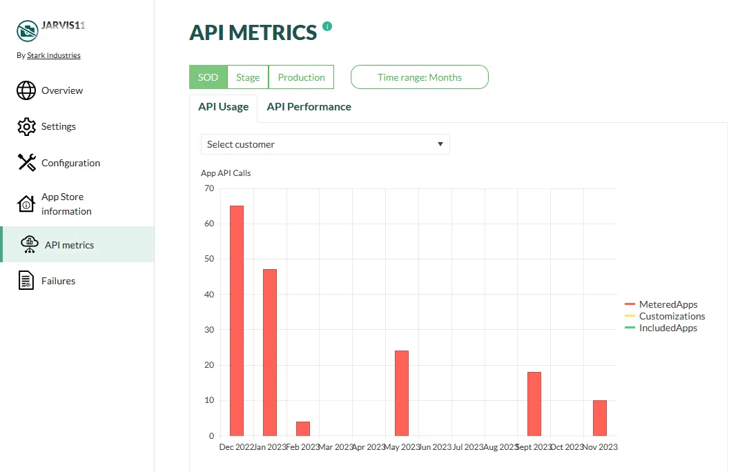Viewport: 729px width, 472px height.
Task: Toggle MeteredApps series in chart legend
Action: [668, 304]
